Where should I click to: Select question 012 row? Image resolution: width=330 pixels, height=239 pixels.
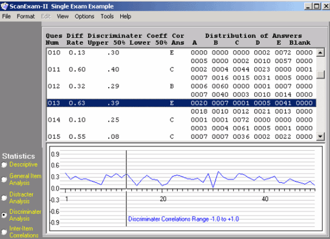coord(181,86)
